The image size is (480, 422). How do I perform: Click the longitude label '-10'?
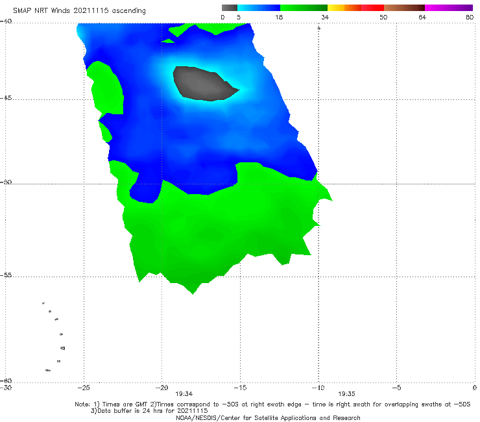[318, 388]
